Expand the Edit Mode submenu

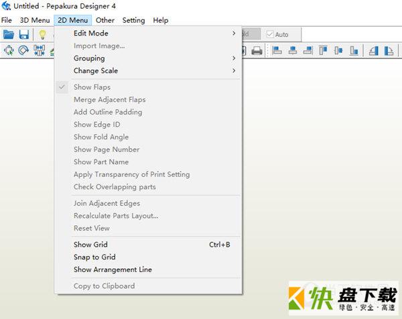click(x=148, y=34)
